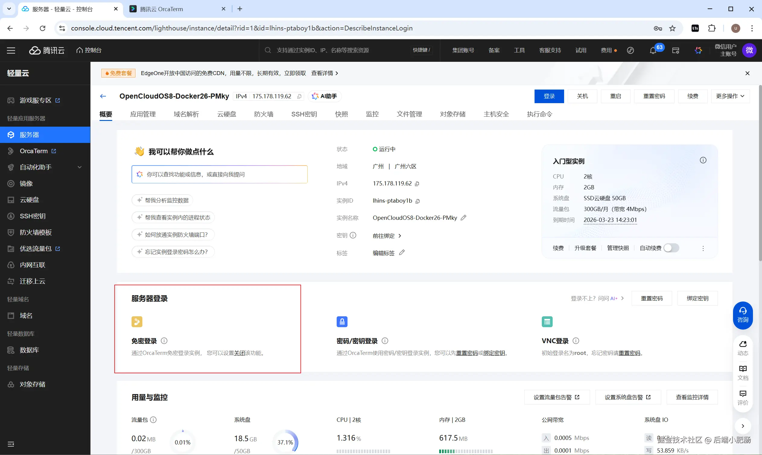Image resolution: width=762 pixels, height=455 pixels.
Task: Click the blue 咨询 support icon
Action: pos(743,315)
